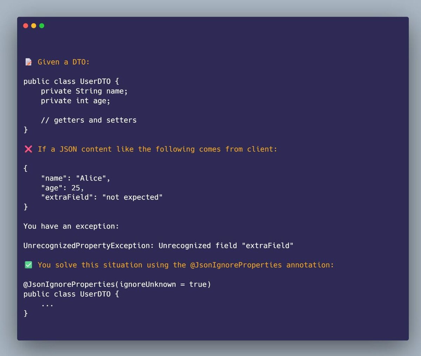Click the green check mark emoji

click(x=28, y=265)
